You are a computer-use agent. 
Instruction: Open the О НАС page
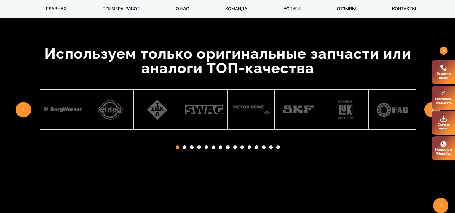pyautogui.click(x=182, y=9)
